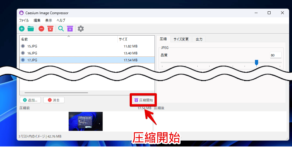Switch to the 圧縮 tab
The width and height of the screenshot is (292, 147).
point(163,39)
